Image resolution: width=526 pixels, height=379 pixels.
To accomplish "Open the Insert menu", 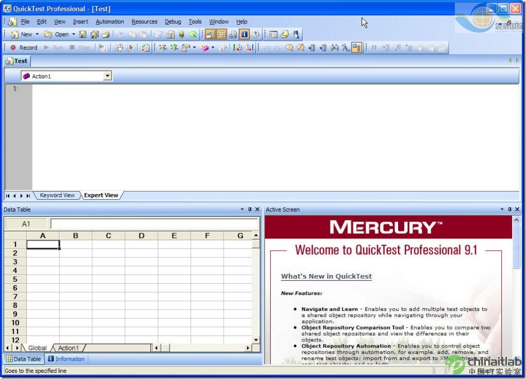I will (x=80, y=22).
